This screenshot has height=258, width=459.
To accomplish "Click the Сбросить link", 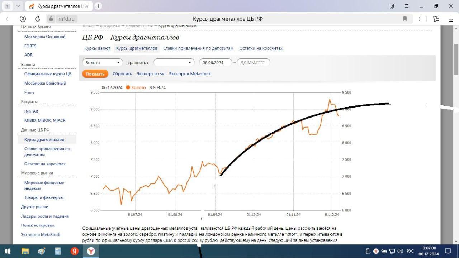I will pos(122,74).
